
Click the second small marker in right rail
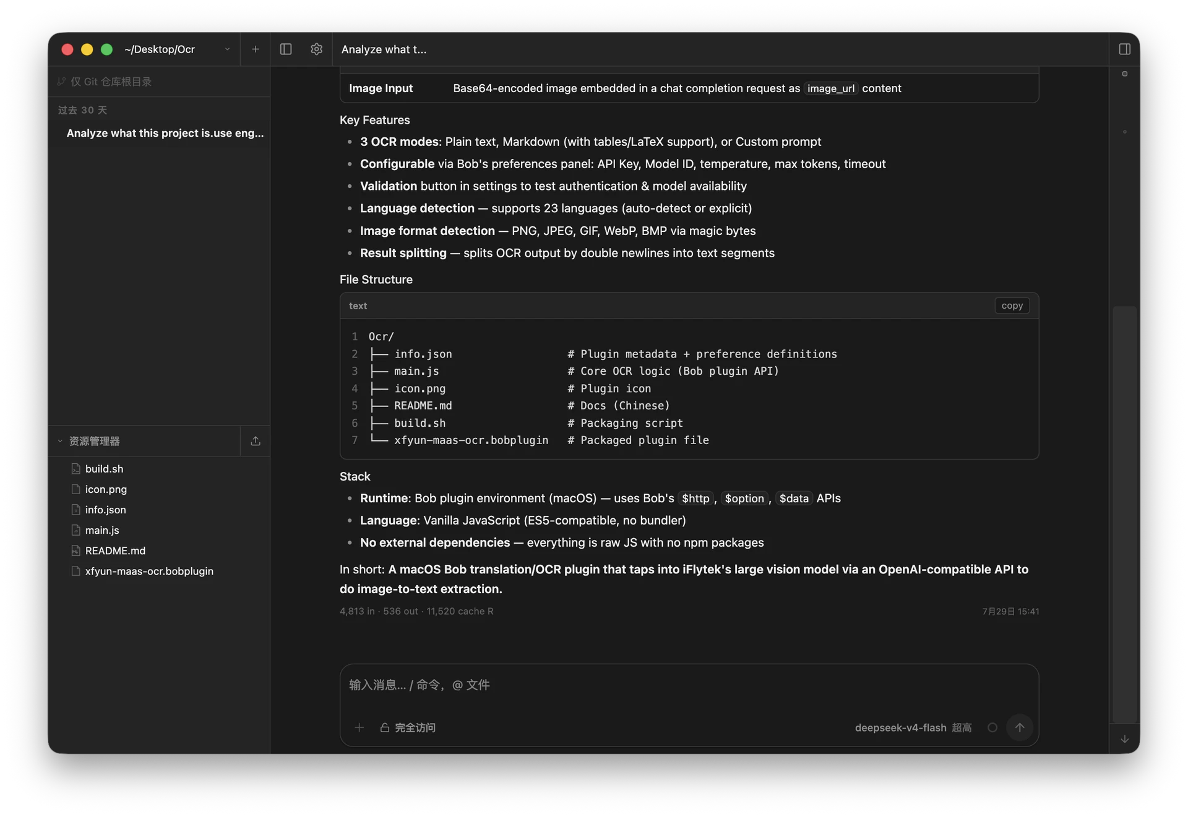point(1125,131)
